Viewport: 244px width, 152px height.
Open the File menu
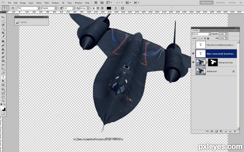point(9,3)
